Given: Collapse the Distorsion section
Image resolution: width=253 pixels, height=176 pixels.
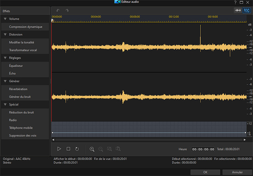Looking at the screenshot, I should pos(5,34).
